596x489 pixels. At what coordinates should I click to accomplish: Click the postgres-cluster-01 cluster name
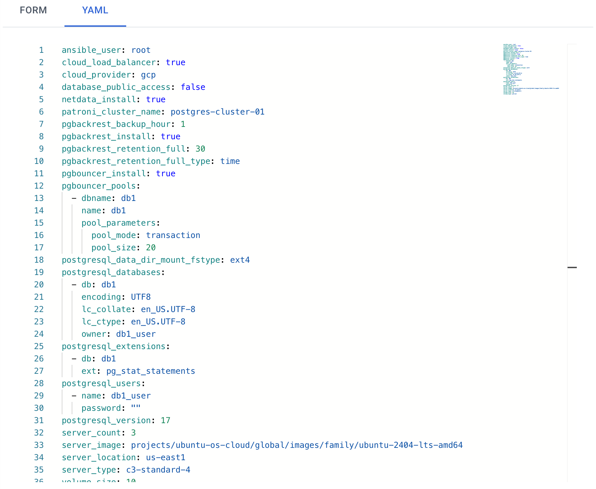click(x=217, y=112)
